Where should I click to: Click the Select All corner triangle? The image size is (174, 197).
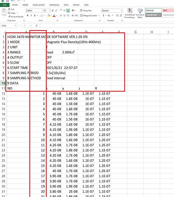4,32
